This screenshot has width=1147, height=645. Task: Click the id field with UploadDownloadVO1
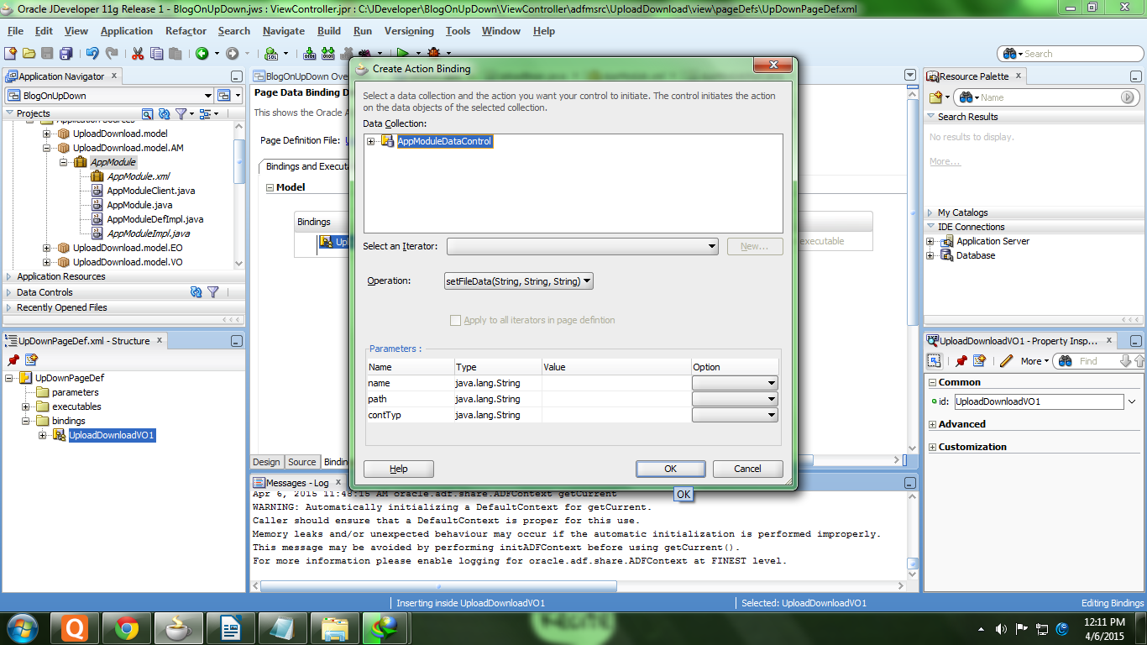pos(1039,401)
